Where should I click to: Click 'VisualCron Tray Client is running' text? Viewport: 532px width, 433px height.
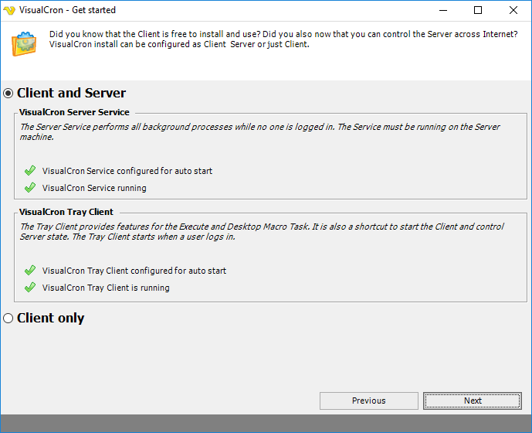click(x=106, y=288)
